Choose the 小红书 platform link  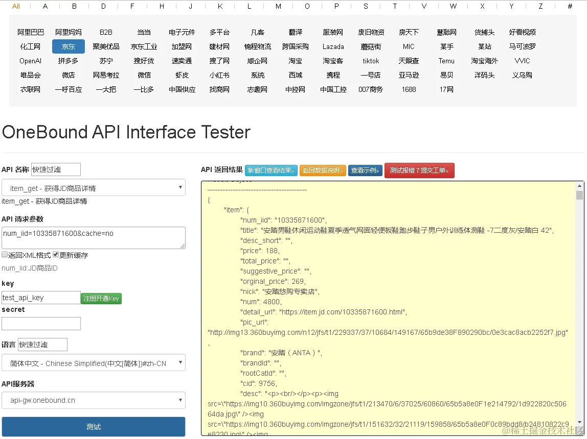[x=219, y=75]
